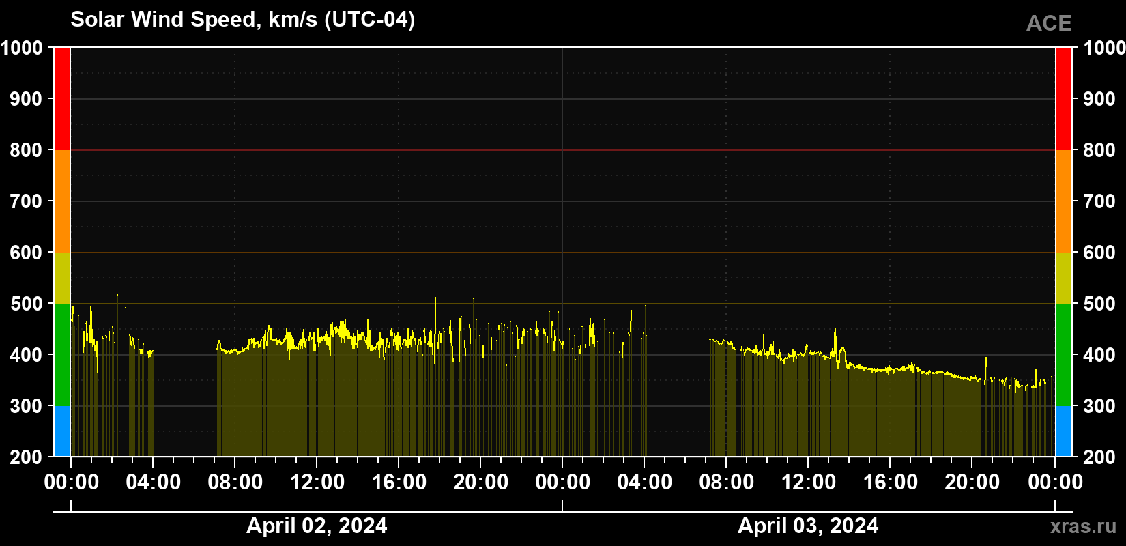Click the red band on the left color scale

(62, 99)
